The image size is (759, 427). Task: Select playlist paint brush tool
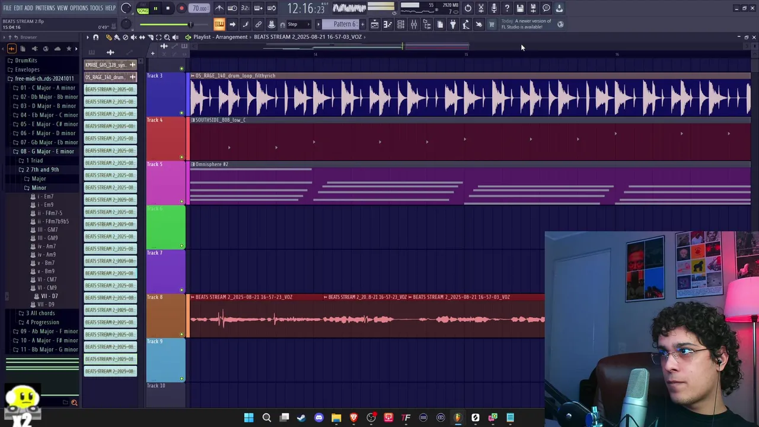[x=117, y=37]
